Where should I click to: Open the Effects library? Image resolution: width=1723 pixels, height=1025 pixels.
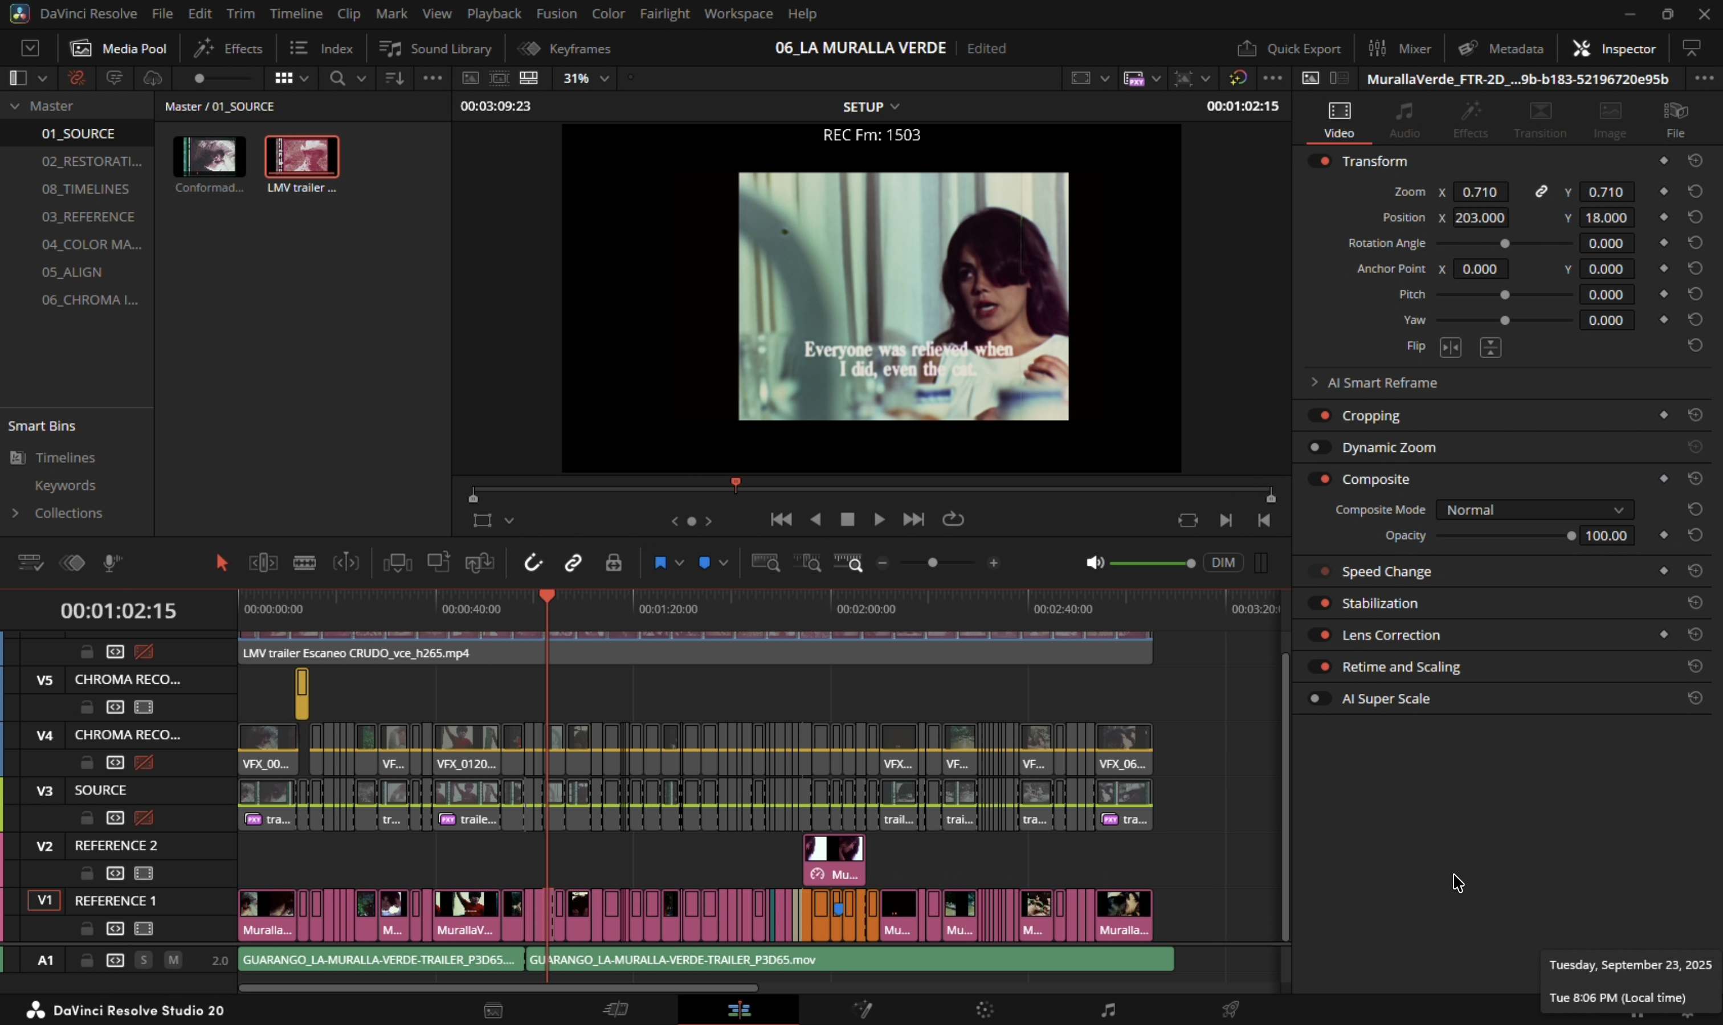(x=228, y=48)
